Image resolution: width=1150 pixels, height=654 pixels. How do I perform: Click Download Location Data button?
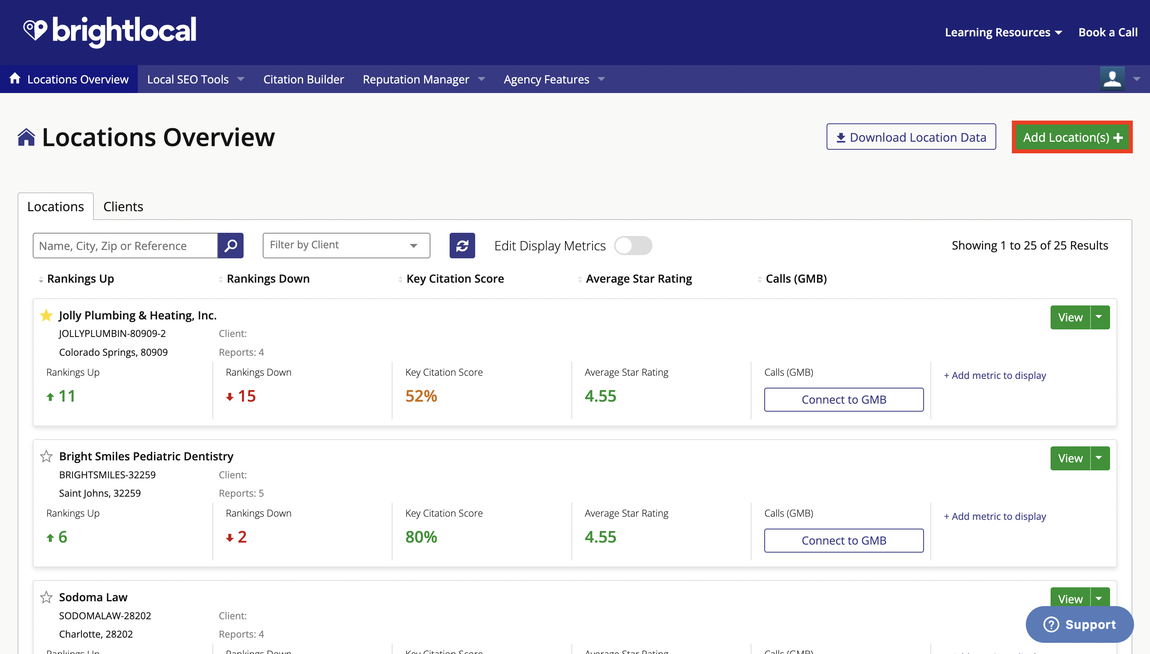pos(911,137)
